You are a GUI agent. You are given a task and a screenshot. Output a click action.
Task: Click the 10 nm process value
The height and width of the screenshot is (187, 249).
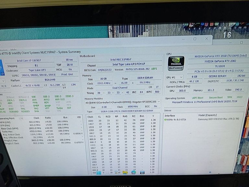[x=69, y=60]
